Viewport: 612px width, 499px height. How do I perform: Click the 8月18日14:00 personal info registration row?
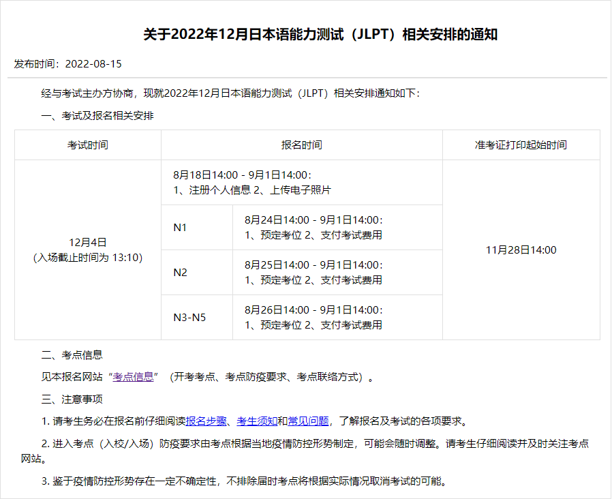243,175
